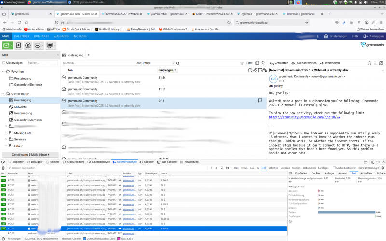386x241 pixels.
Task: Switch to the KALENDER tab
Action: (22, 36)
